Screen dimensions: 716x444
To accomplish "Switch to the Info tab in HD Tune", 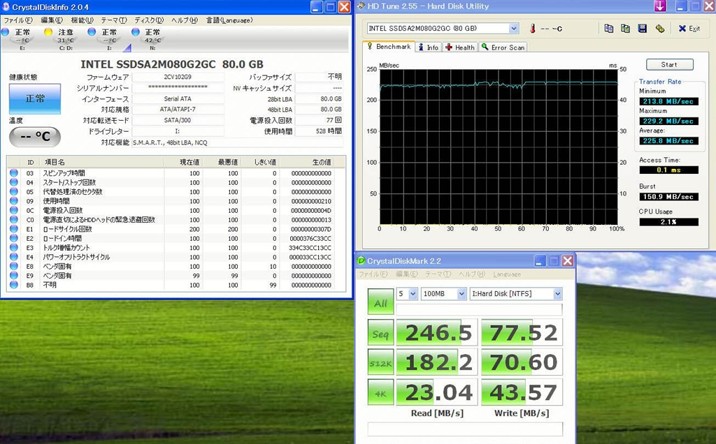I will [429, 47].
